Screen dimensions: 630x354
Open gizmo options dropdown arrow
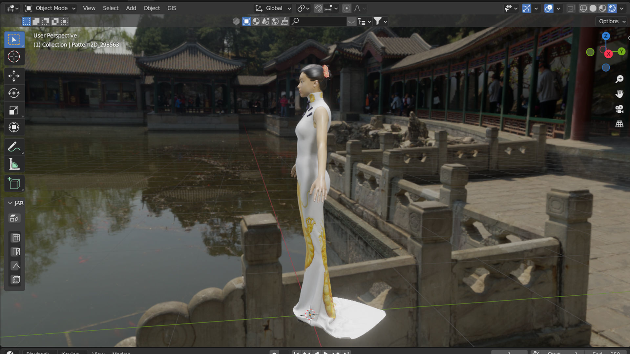(536, 8)
